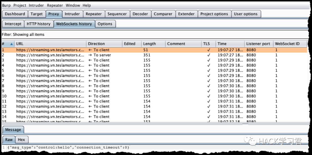The width and height of the screenshot is (312, 155).
Task: Click Length 155 in row 7
Action: click(x=147, y=81)
